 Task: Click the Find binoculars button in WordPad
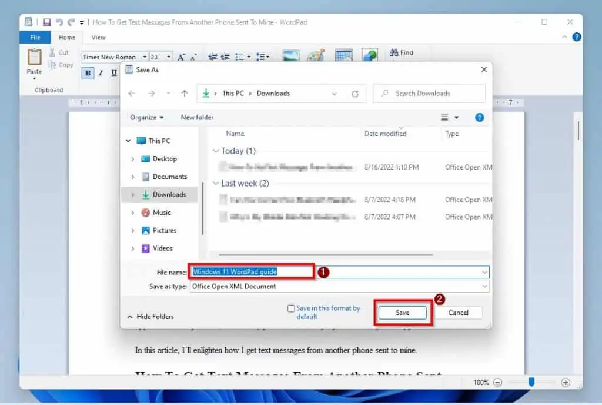402,52
